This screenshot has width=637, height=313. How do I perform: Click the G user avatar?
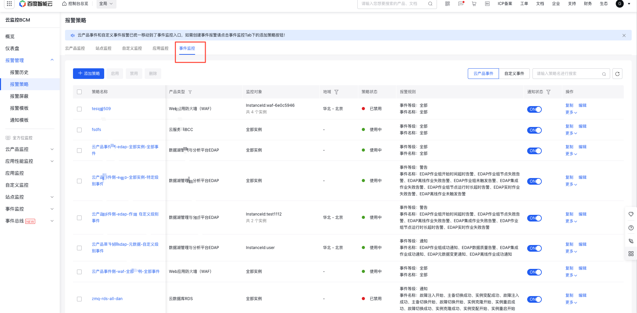pyautogui.click(x=619, y=4)
